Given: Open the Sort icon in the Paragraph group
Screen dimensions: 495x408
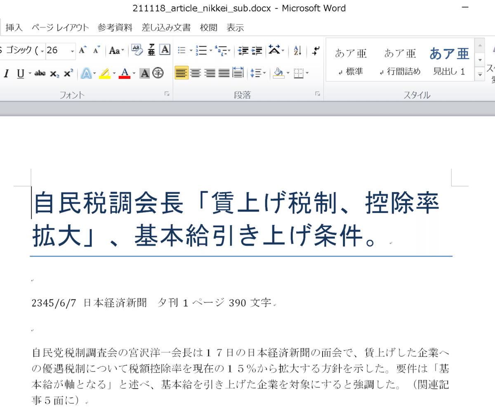Looking at the screenshot, I should 297,50.
